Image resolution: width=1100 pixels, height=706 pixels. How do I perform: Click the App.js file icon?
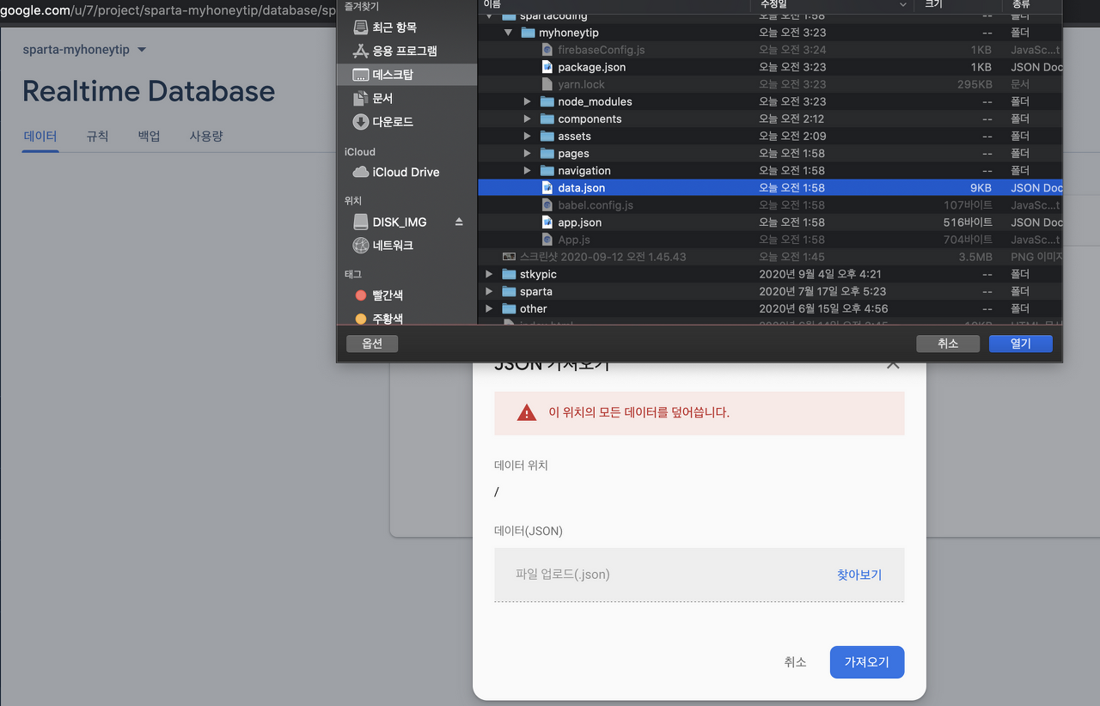coord(547,240)
